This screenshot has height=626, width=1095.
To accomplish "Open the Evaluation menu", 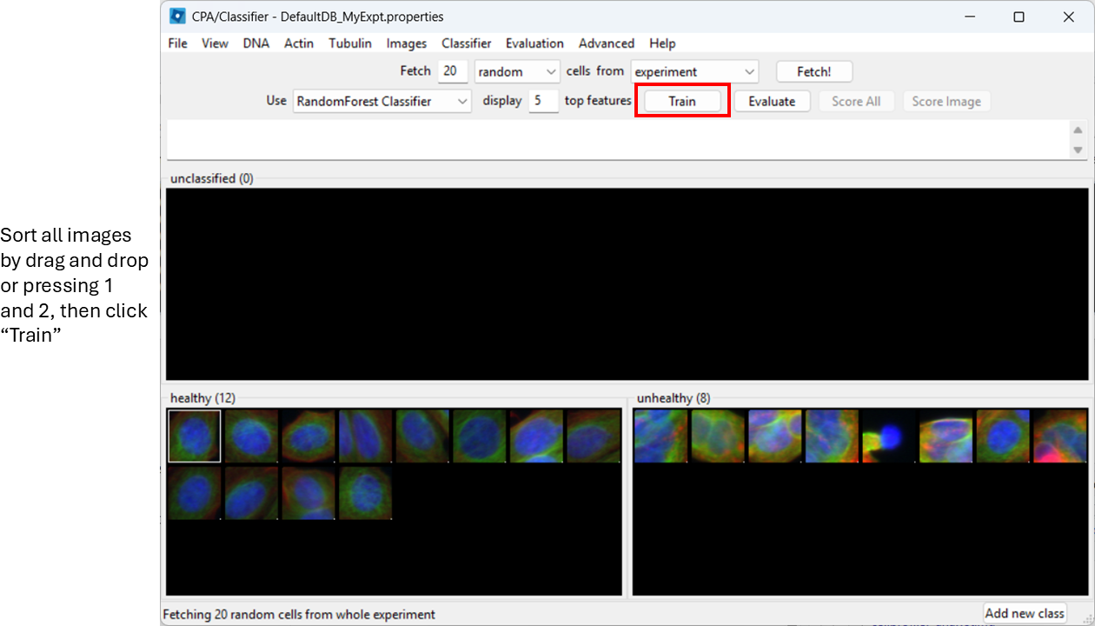I will pyautogui.click(x=534, y=43).
